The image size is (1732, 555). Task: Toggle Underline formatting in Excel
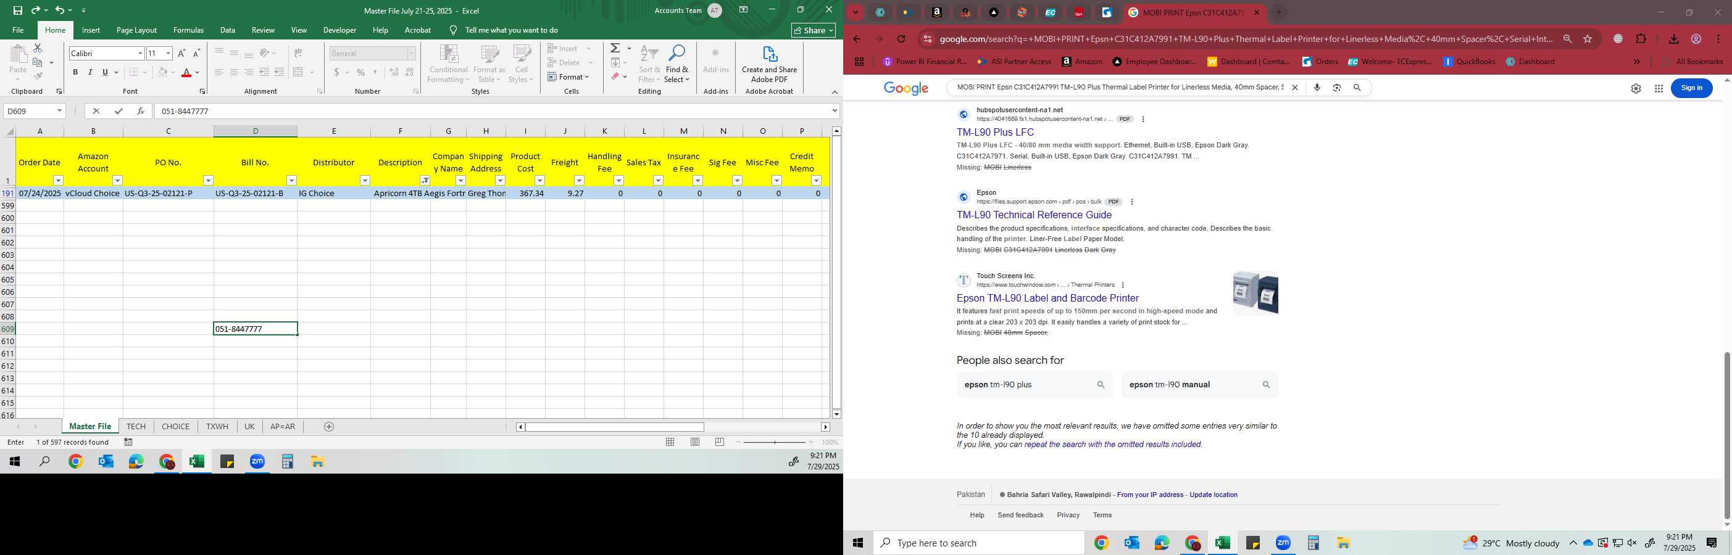(x=105, y=72)
